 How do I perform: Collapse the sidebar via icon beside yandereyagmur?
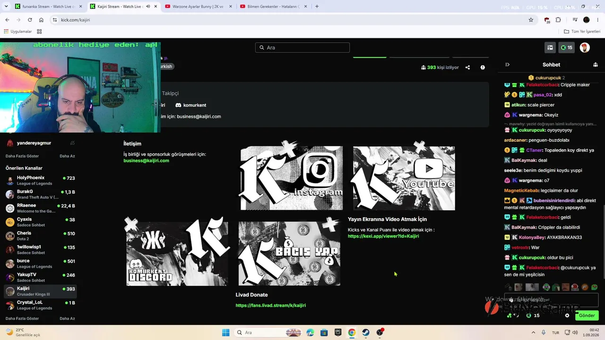pyautogui.click(x=72, y=143)
